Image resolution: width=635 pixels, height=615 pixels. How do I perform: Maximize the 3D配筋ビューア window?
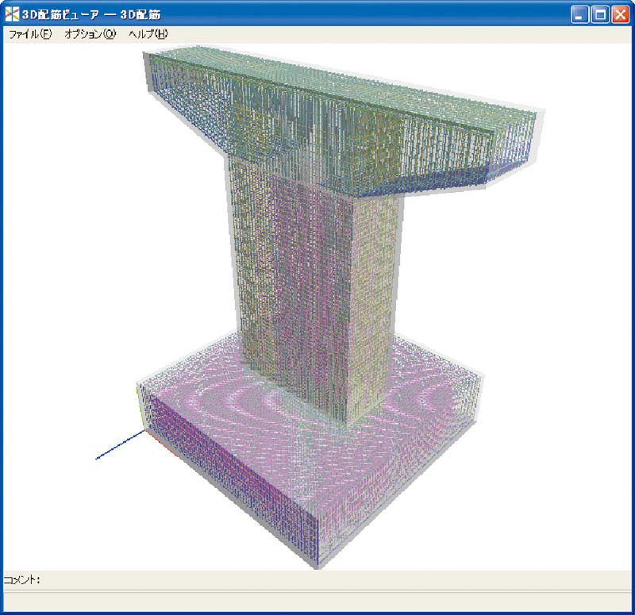[x=600, y=15]
